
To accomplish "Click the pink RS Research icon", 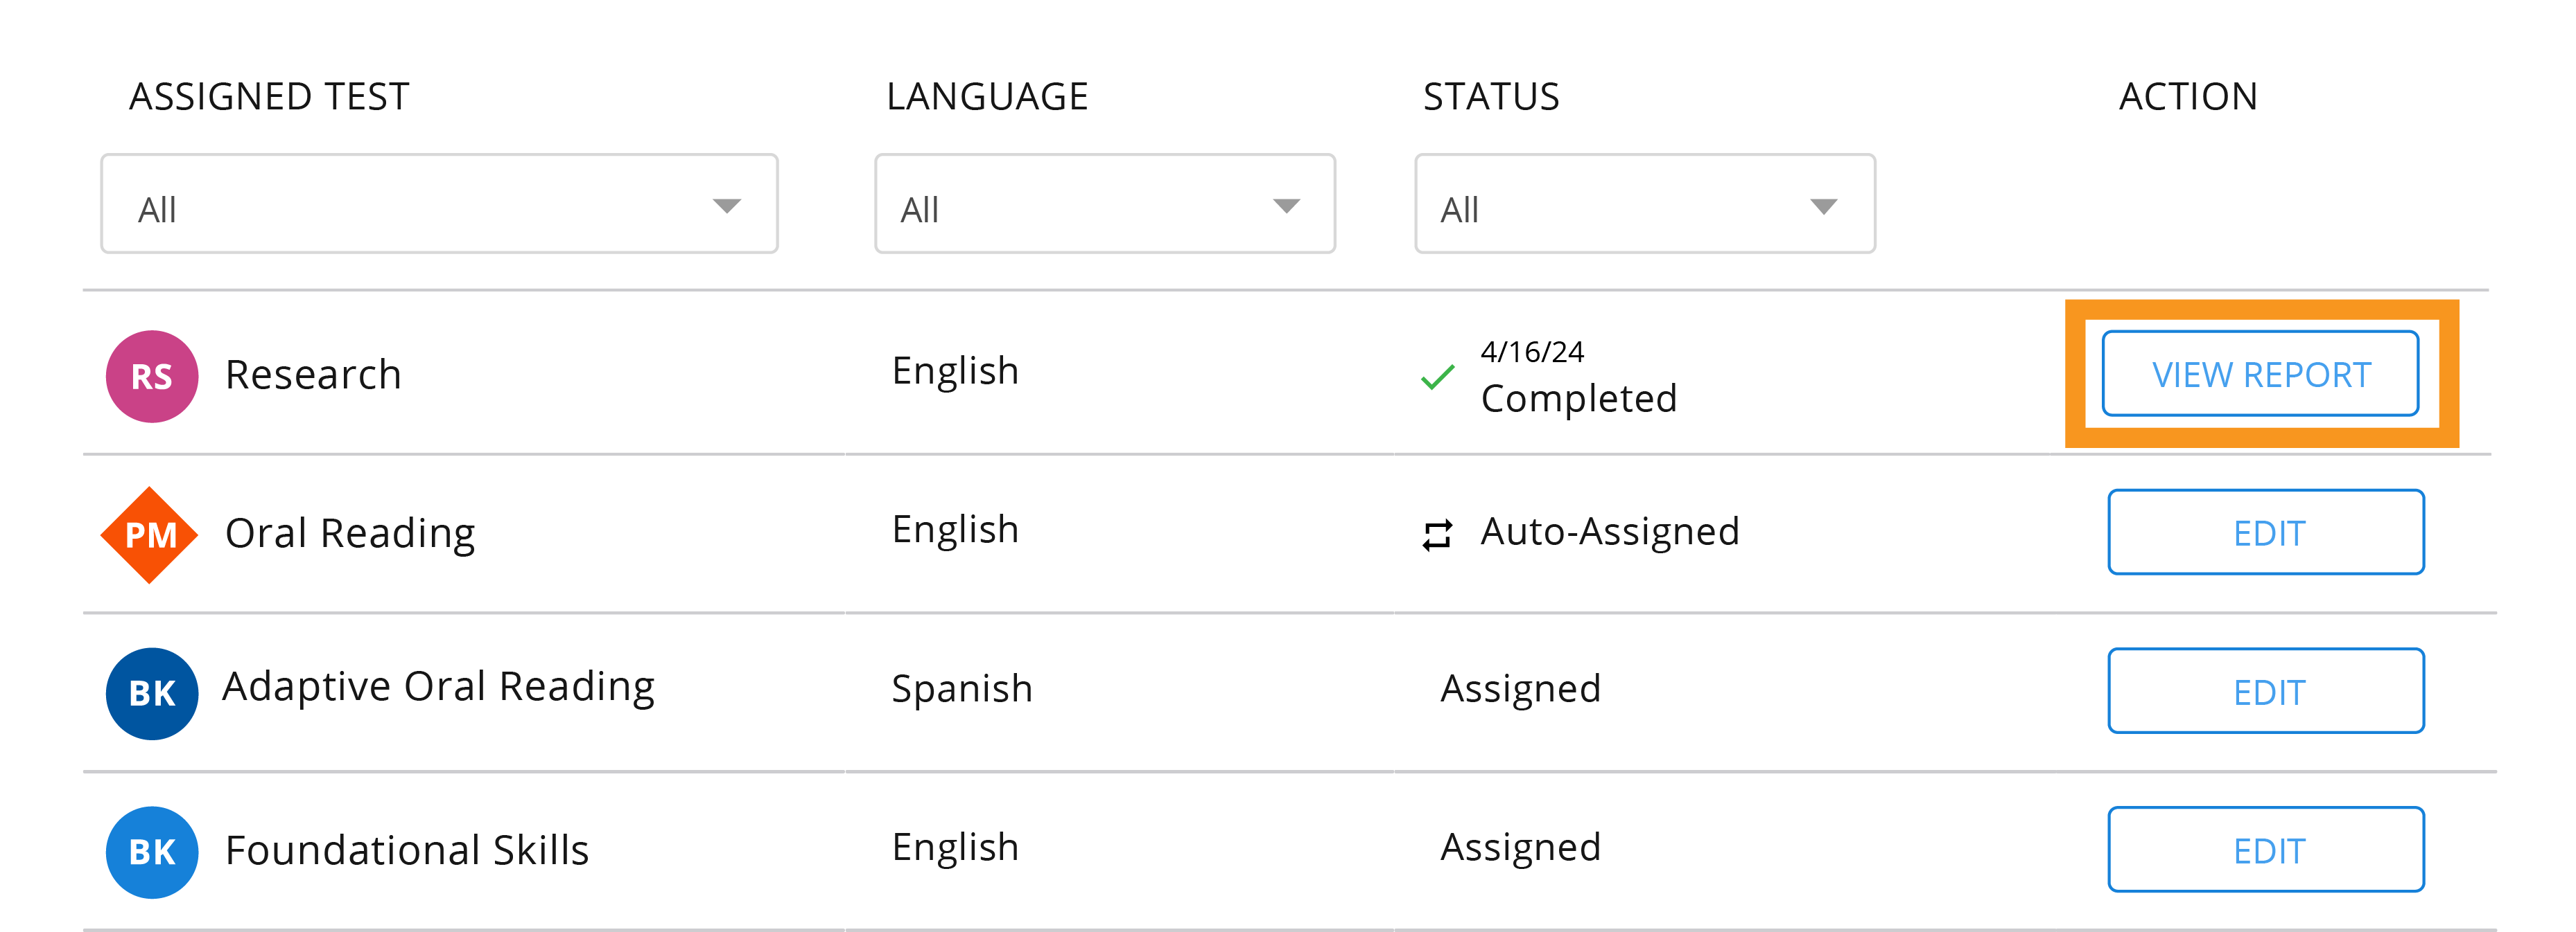I will coord(152,375).
